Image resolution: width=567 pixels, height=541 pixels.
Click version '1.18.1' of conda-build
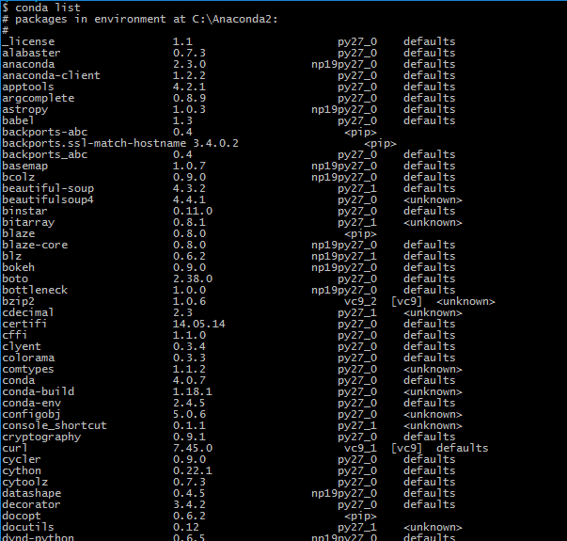point(193,391)
